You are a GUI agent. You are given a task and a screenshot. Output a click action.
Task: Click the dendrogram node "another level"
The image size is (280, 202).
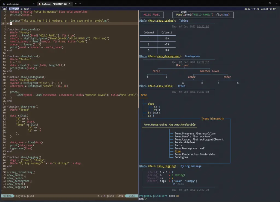click(209, 71)
